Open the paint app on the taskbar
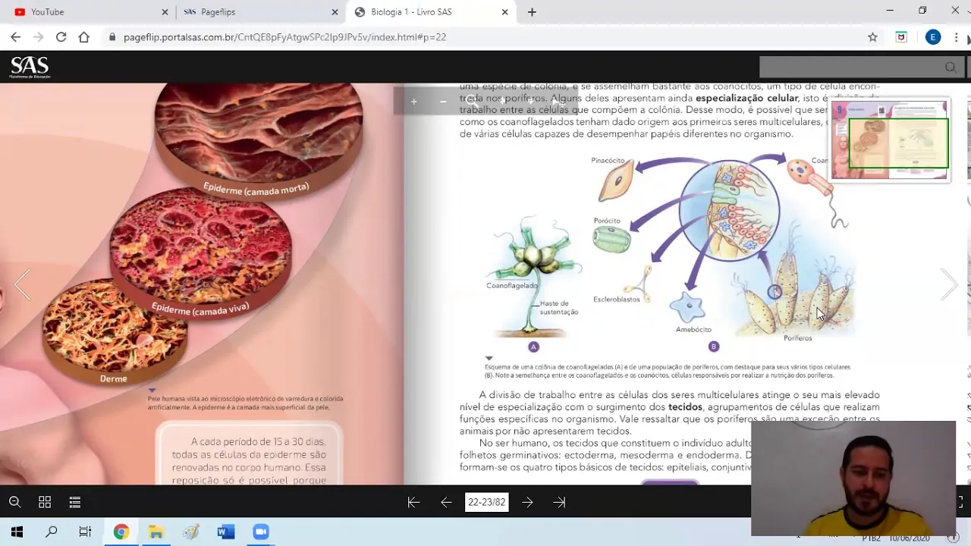This screenshot has height=546, width=971. (191, 532)
